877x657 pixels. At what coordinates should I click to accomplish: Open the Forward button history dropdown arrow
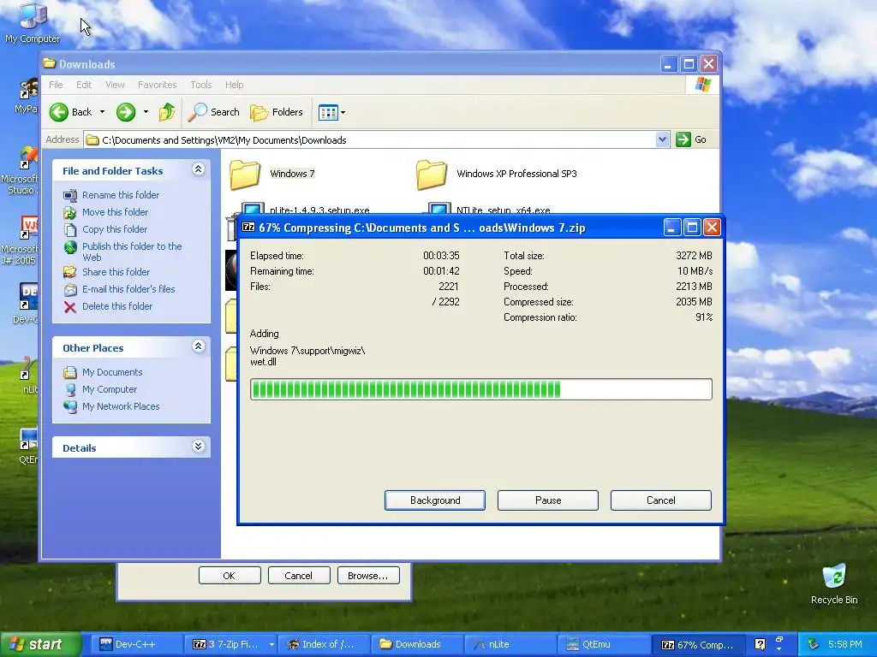(x=146, y=112)
